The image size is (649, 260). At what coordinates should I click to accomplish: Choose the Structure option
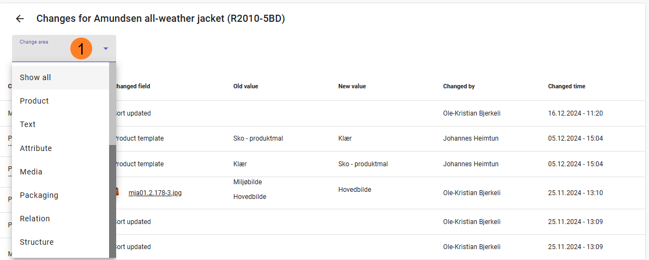pos(61,242)
